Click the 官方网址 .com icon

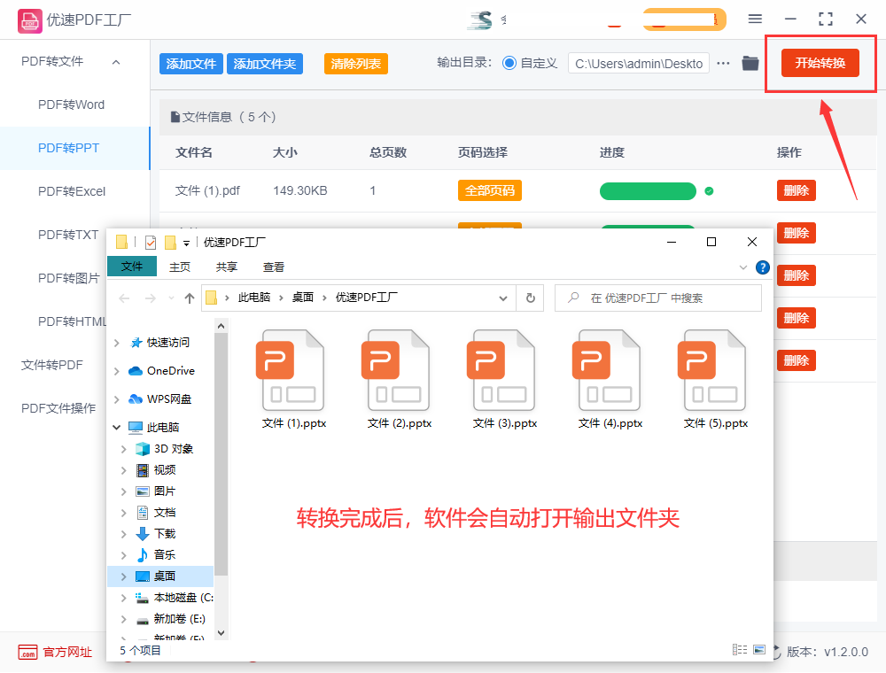coord(27,652)
